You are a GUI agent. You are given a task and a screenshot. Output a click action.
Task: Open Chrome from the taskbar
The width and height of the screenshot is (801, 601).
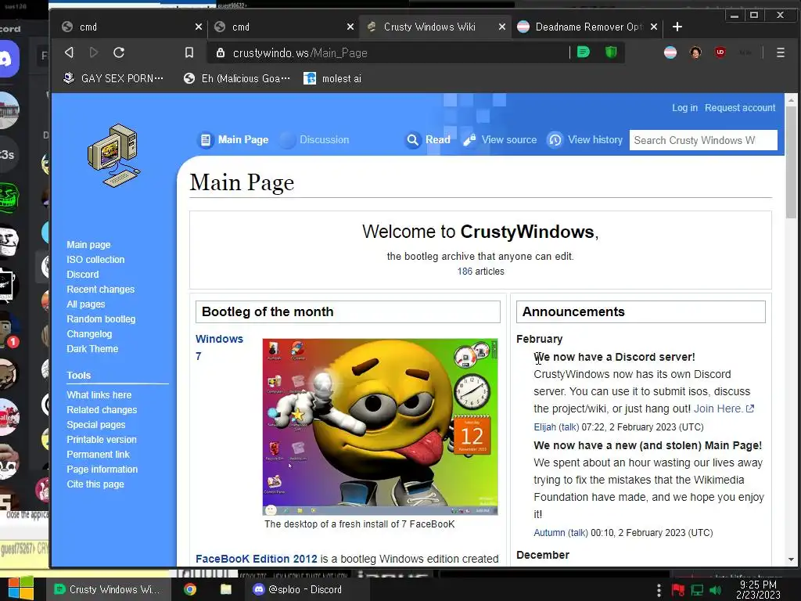[x=190, y=589]
